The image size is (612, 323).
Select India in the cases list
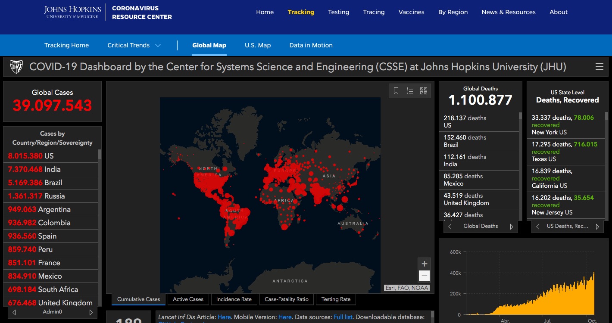tap(34, 169)
